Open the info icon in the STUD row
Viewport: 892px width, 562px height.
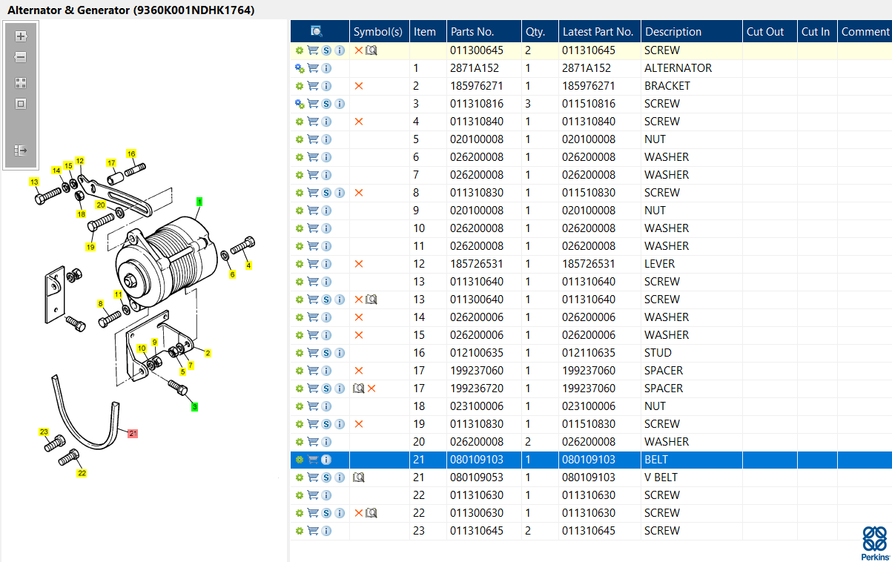(340, 353)
